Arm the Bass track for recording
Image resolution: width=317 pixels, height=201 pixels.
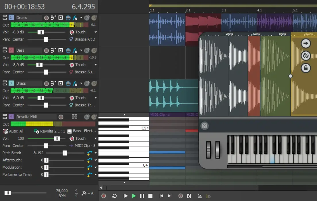(x=46, y=50)
